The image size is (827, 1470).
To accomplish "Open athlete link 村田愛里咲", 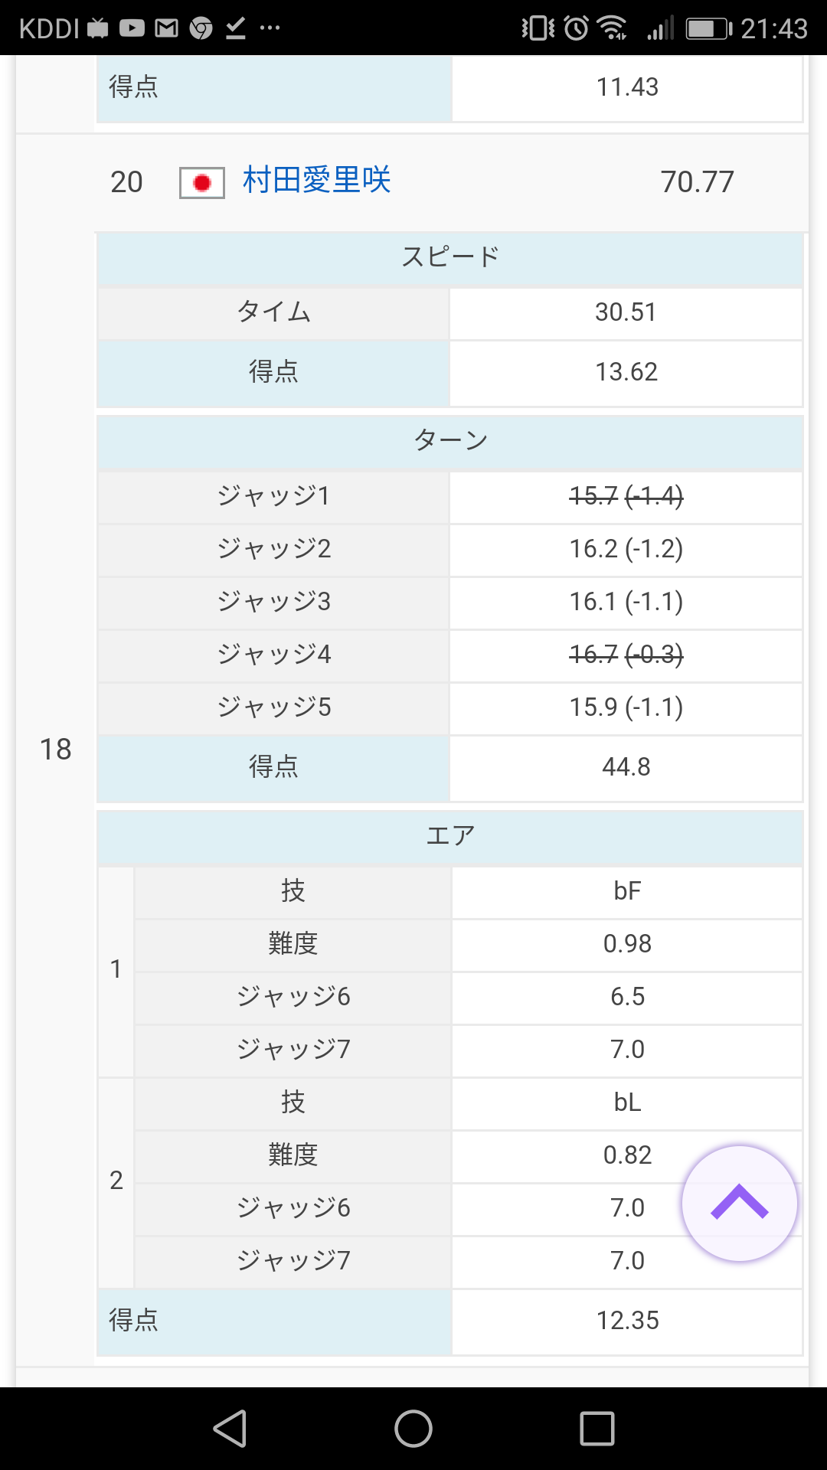I will point(316,181).
